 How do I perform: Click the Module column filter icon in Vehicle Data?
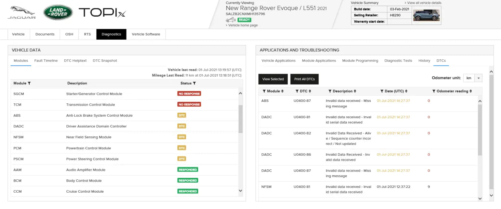pyautogui.click(x=29, y=83)
